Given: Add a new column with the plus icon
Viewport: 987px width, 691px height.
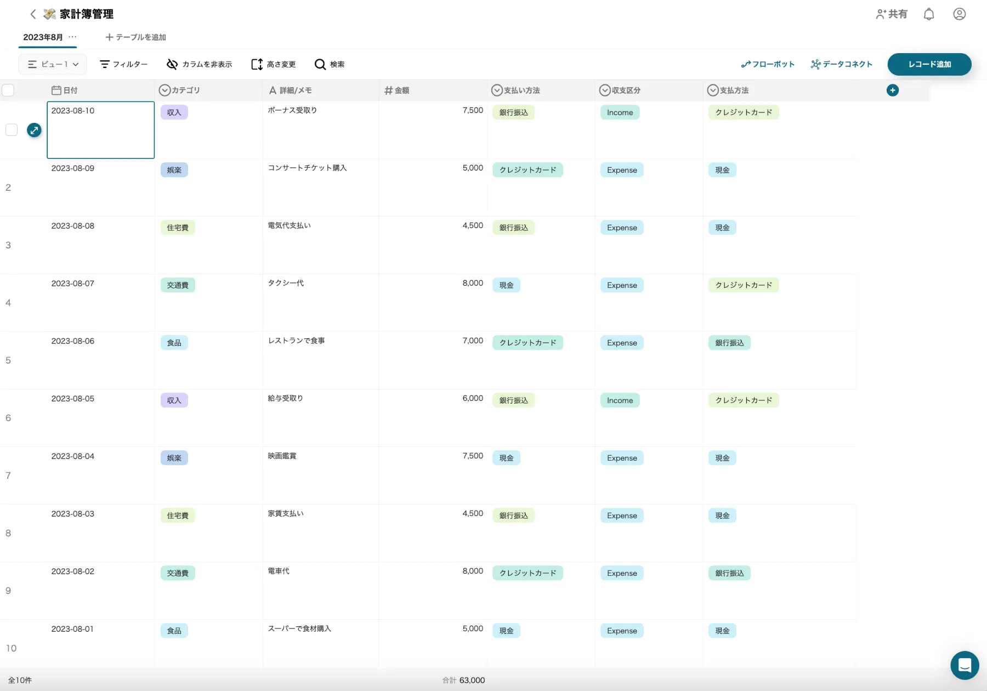Looking at the screenshot, I should point(893,90).
